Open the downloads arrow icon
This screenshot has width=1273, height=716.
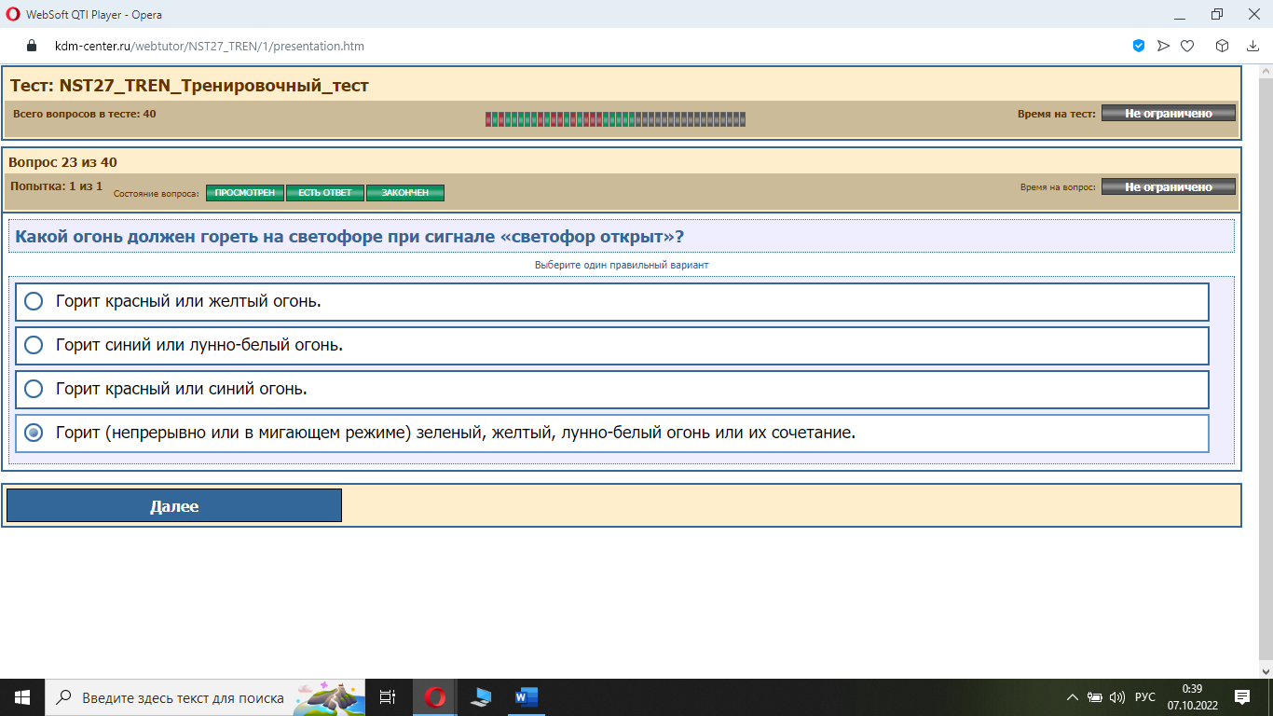pyautogui.click(x=1253, y=46)
